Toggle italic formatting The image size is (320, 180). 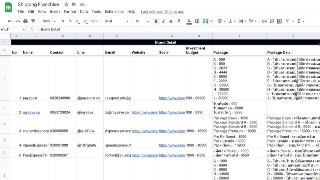click(164, 21)
